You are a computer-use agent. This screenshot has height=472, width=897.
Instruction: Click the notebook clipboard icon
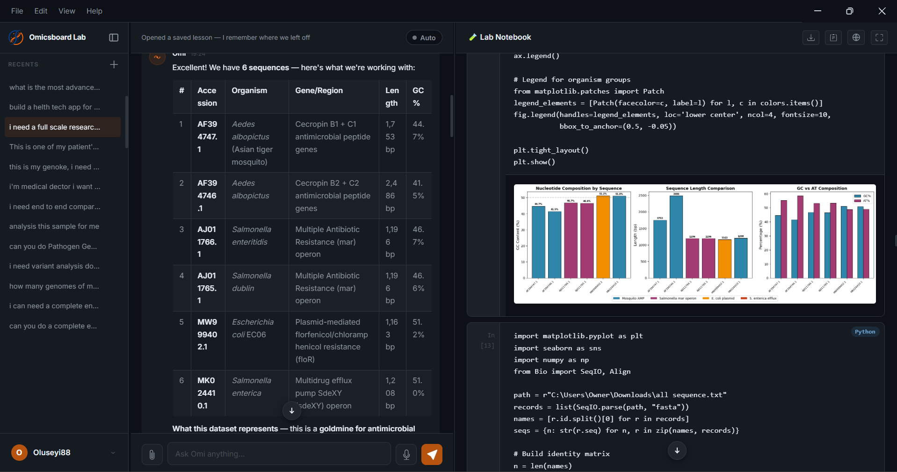(x=833, y=37)
